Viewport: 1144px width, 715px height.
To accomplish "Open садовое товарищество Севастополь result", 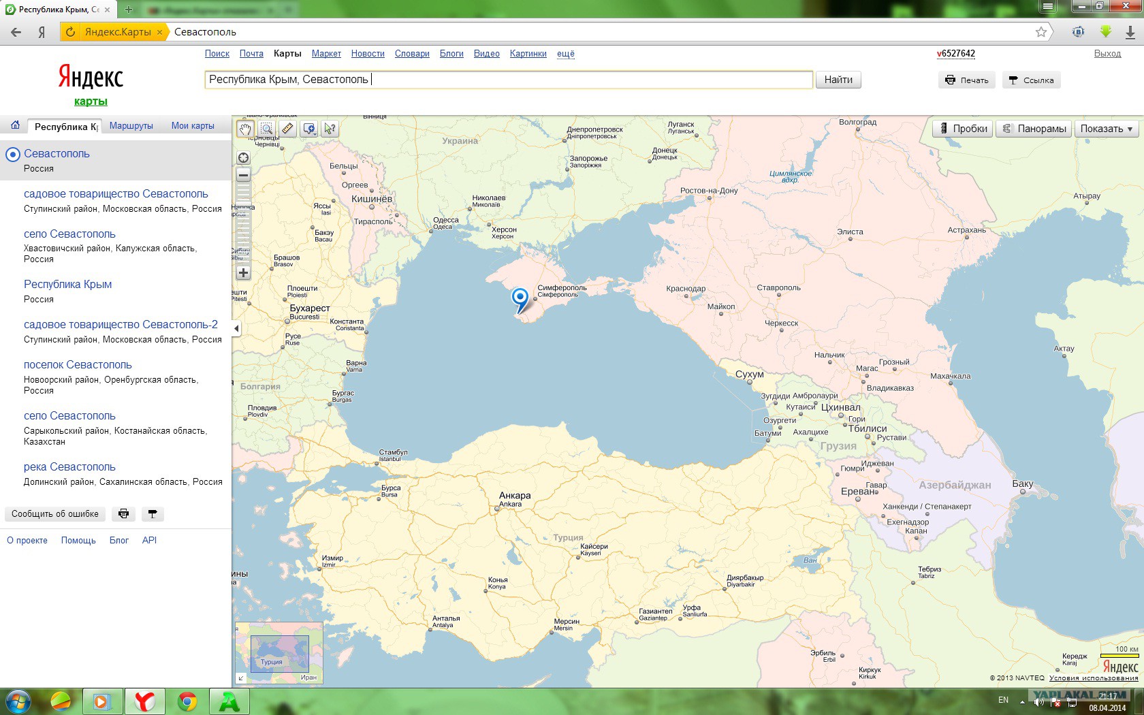I will tap(116, 194).
